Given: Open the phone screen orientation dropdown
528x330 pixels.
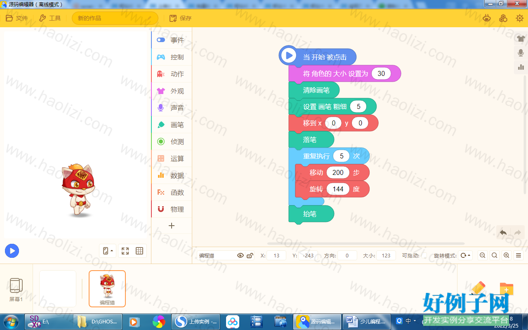Looking at the screenshot, I should [x=108, y=251].
